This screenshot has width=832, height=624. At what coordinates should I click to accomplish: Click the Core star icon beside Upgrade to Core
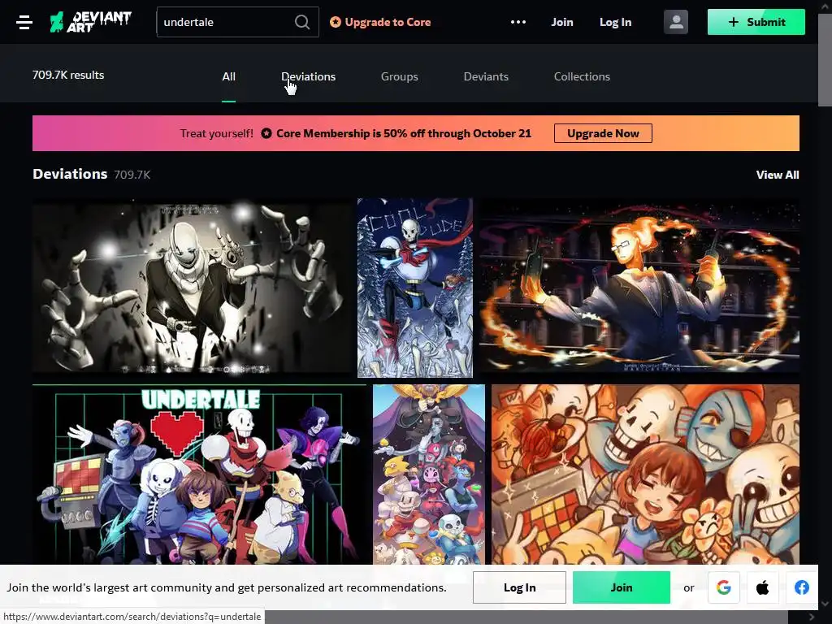(335, 22)
